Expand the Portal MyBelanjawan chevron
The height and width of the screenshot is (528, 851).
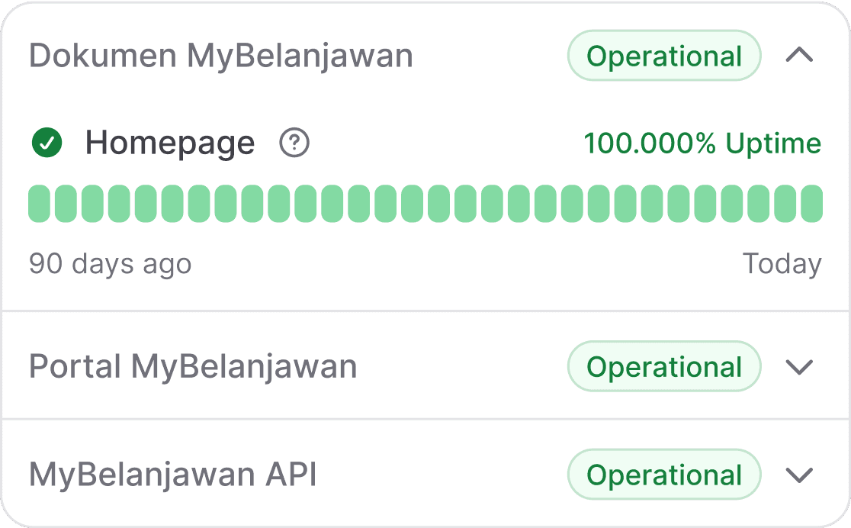pos(799,367)
